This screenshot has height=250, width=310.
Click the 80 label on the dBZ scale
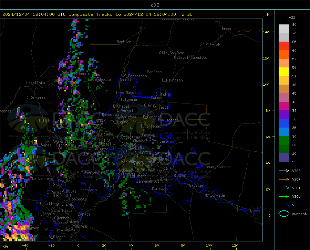[x=294, y=25]
